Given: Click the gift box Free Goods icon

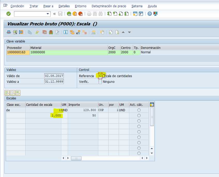Looking at the screenshot, I should [51, 32].
